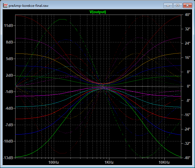Click the 11dB label on left axis
This screenshot has width=195, height=168.
(x=9, y=25)
